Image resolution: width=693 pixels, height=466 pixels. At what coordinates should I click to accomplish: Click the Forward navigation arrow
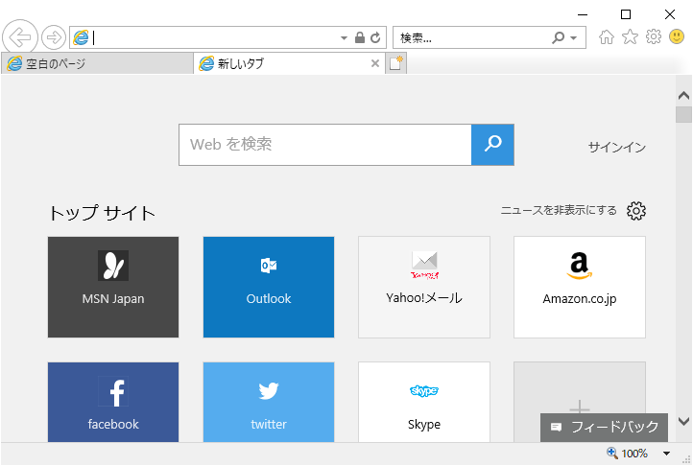pyautogui.click(x=54, y=37)
